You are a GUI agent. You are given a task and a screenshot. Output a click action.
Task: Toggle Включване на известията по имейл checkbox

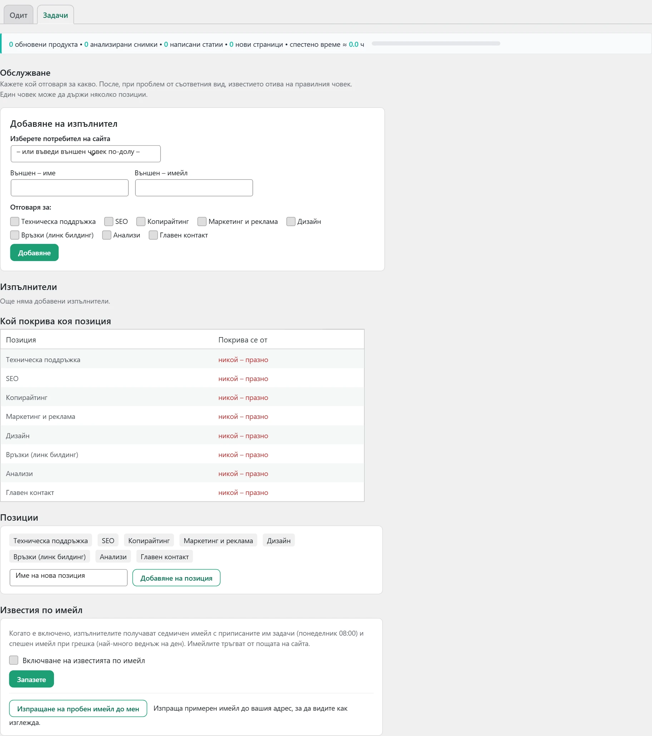click(x=14, y=660)
